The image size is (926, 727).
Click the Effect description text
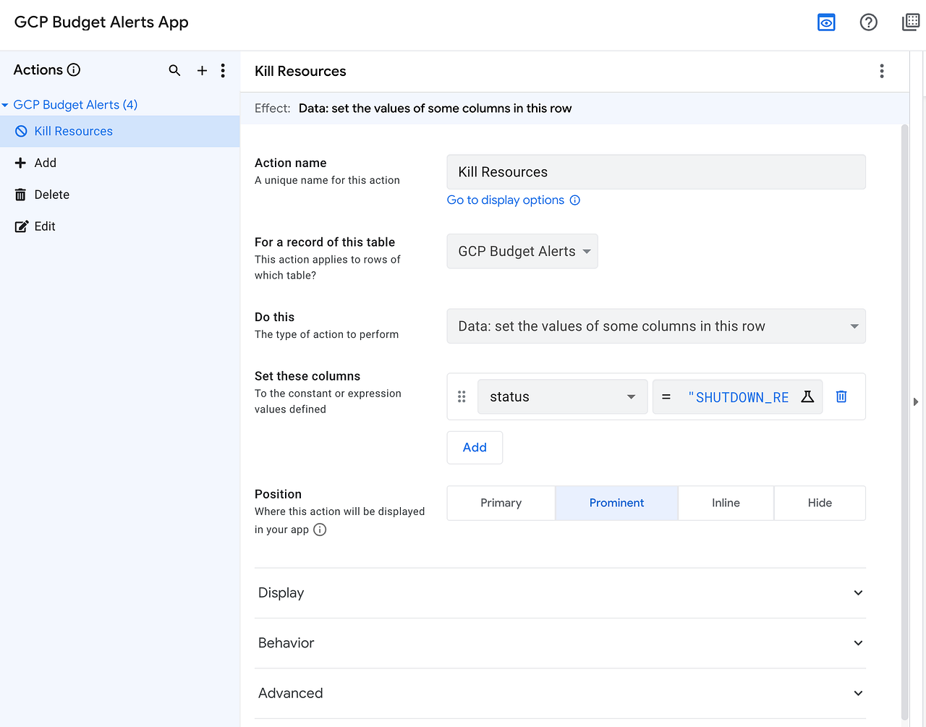click(435, 109)
